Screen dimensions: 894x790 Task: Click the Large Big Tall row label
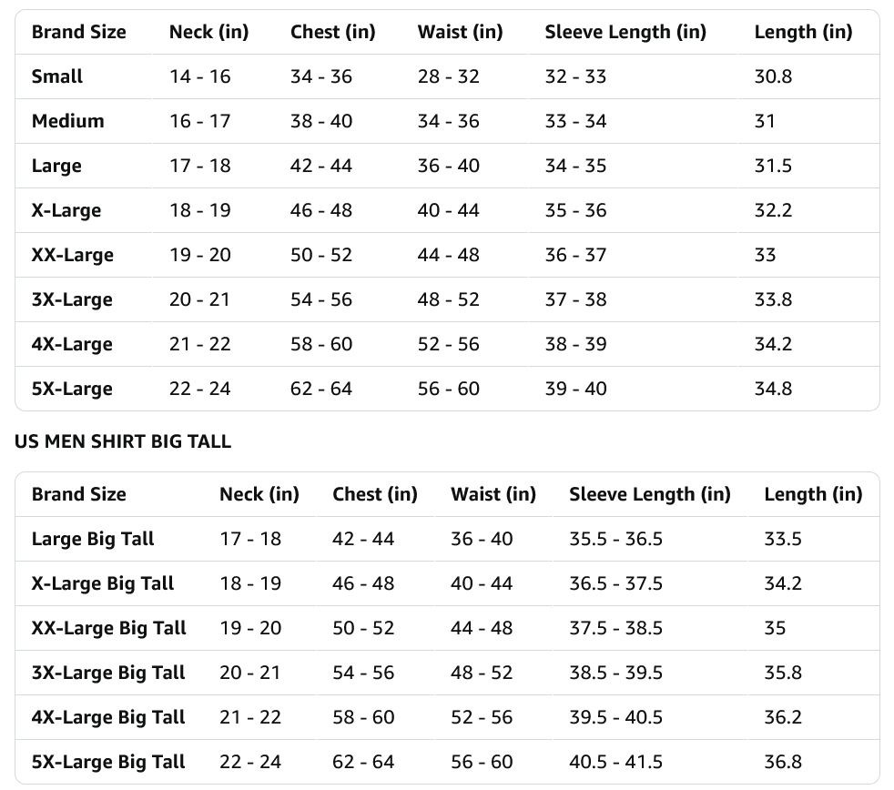coord(93,539)
